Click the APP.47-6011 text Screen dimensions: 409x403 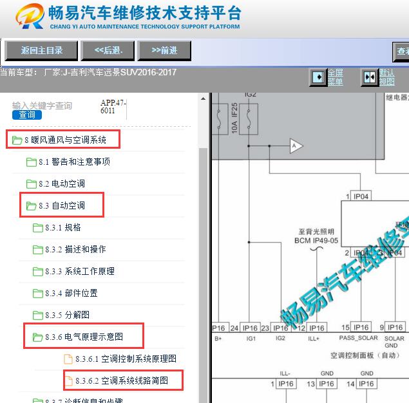point(113,107)
